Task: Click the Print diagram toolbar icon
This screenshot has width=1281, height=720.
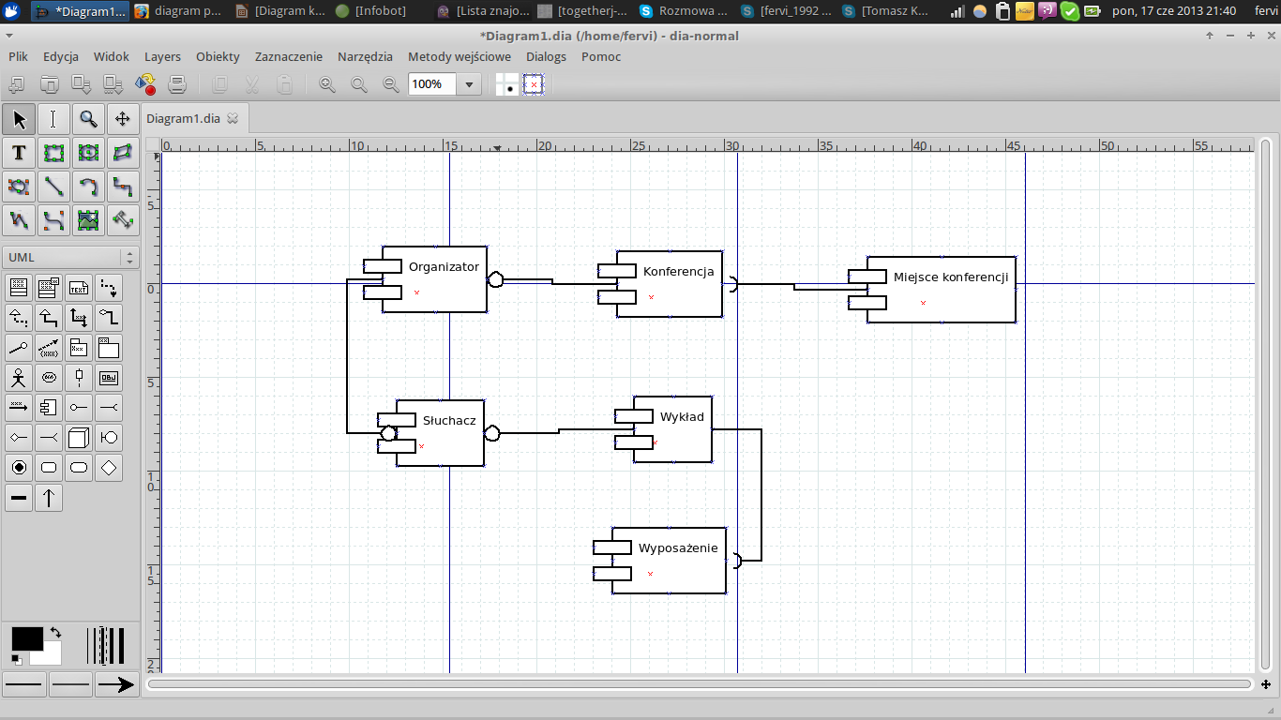Action: click(x=177, y=85)
